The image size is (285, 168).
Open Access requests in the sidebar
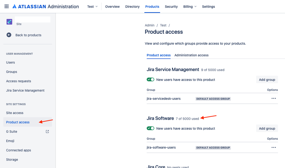pos(19,81)
